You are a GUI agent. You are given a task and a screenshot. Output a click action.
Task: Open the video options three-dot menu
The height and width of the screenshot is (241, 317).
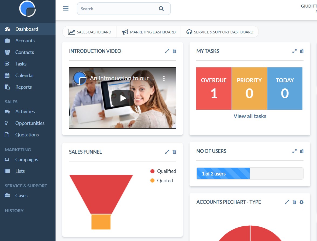point(164,78)
